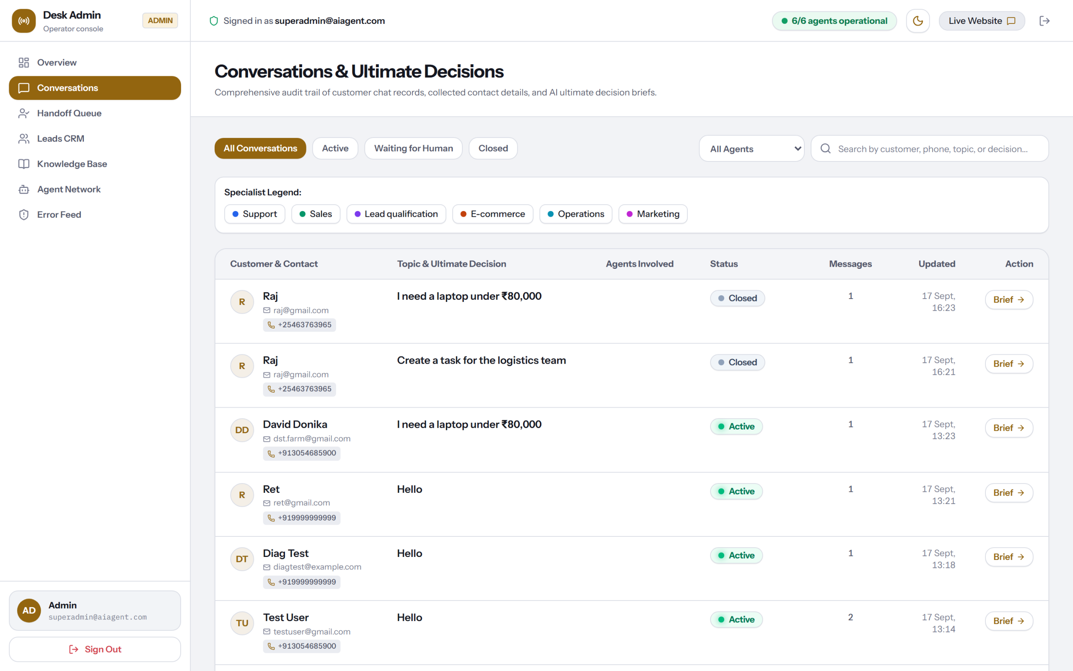Click dst.farm@gmail.com email
The height and width of the screenshot is (671, 1073).
point(312,439)
